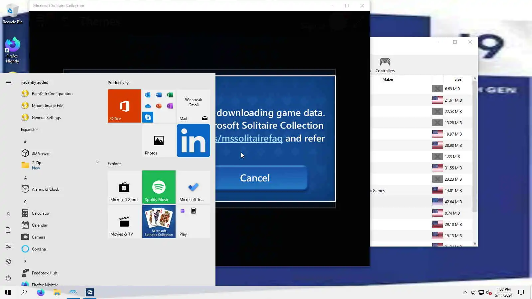Open Documents from the Start menu rail

click(x=8, y=230)
